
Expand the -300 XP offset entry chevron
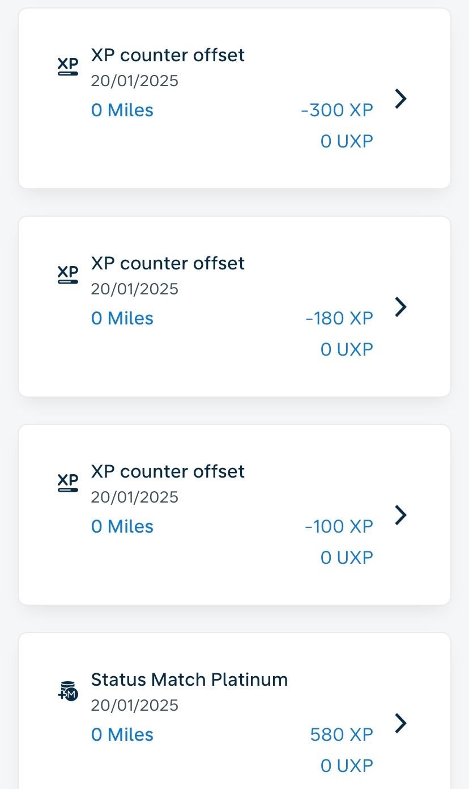(400, 99)
